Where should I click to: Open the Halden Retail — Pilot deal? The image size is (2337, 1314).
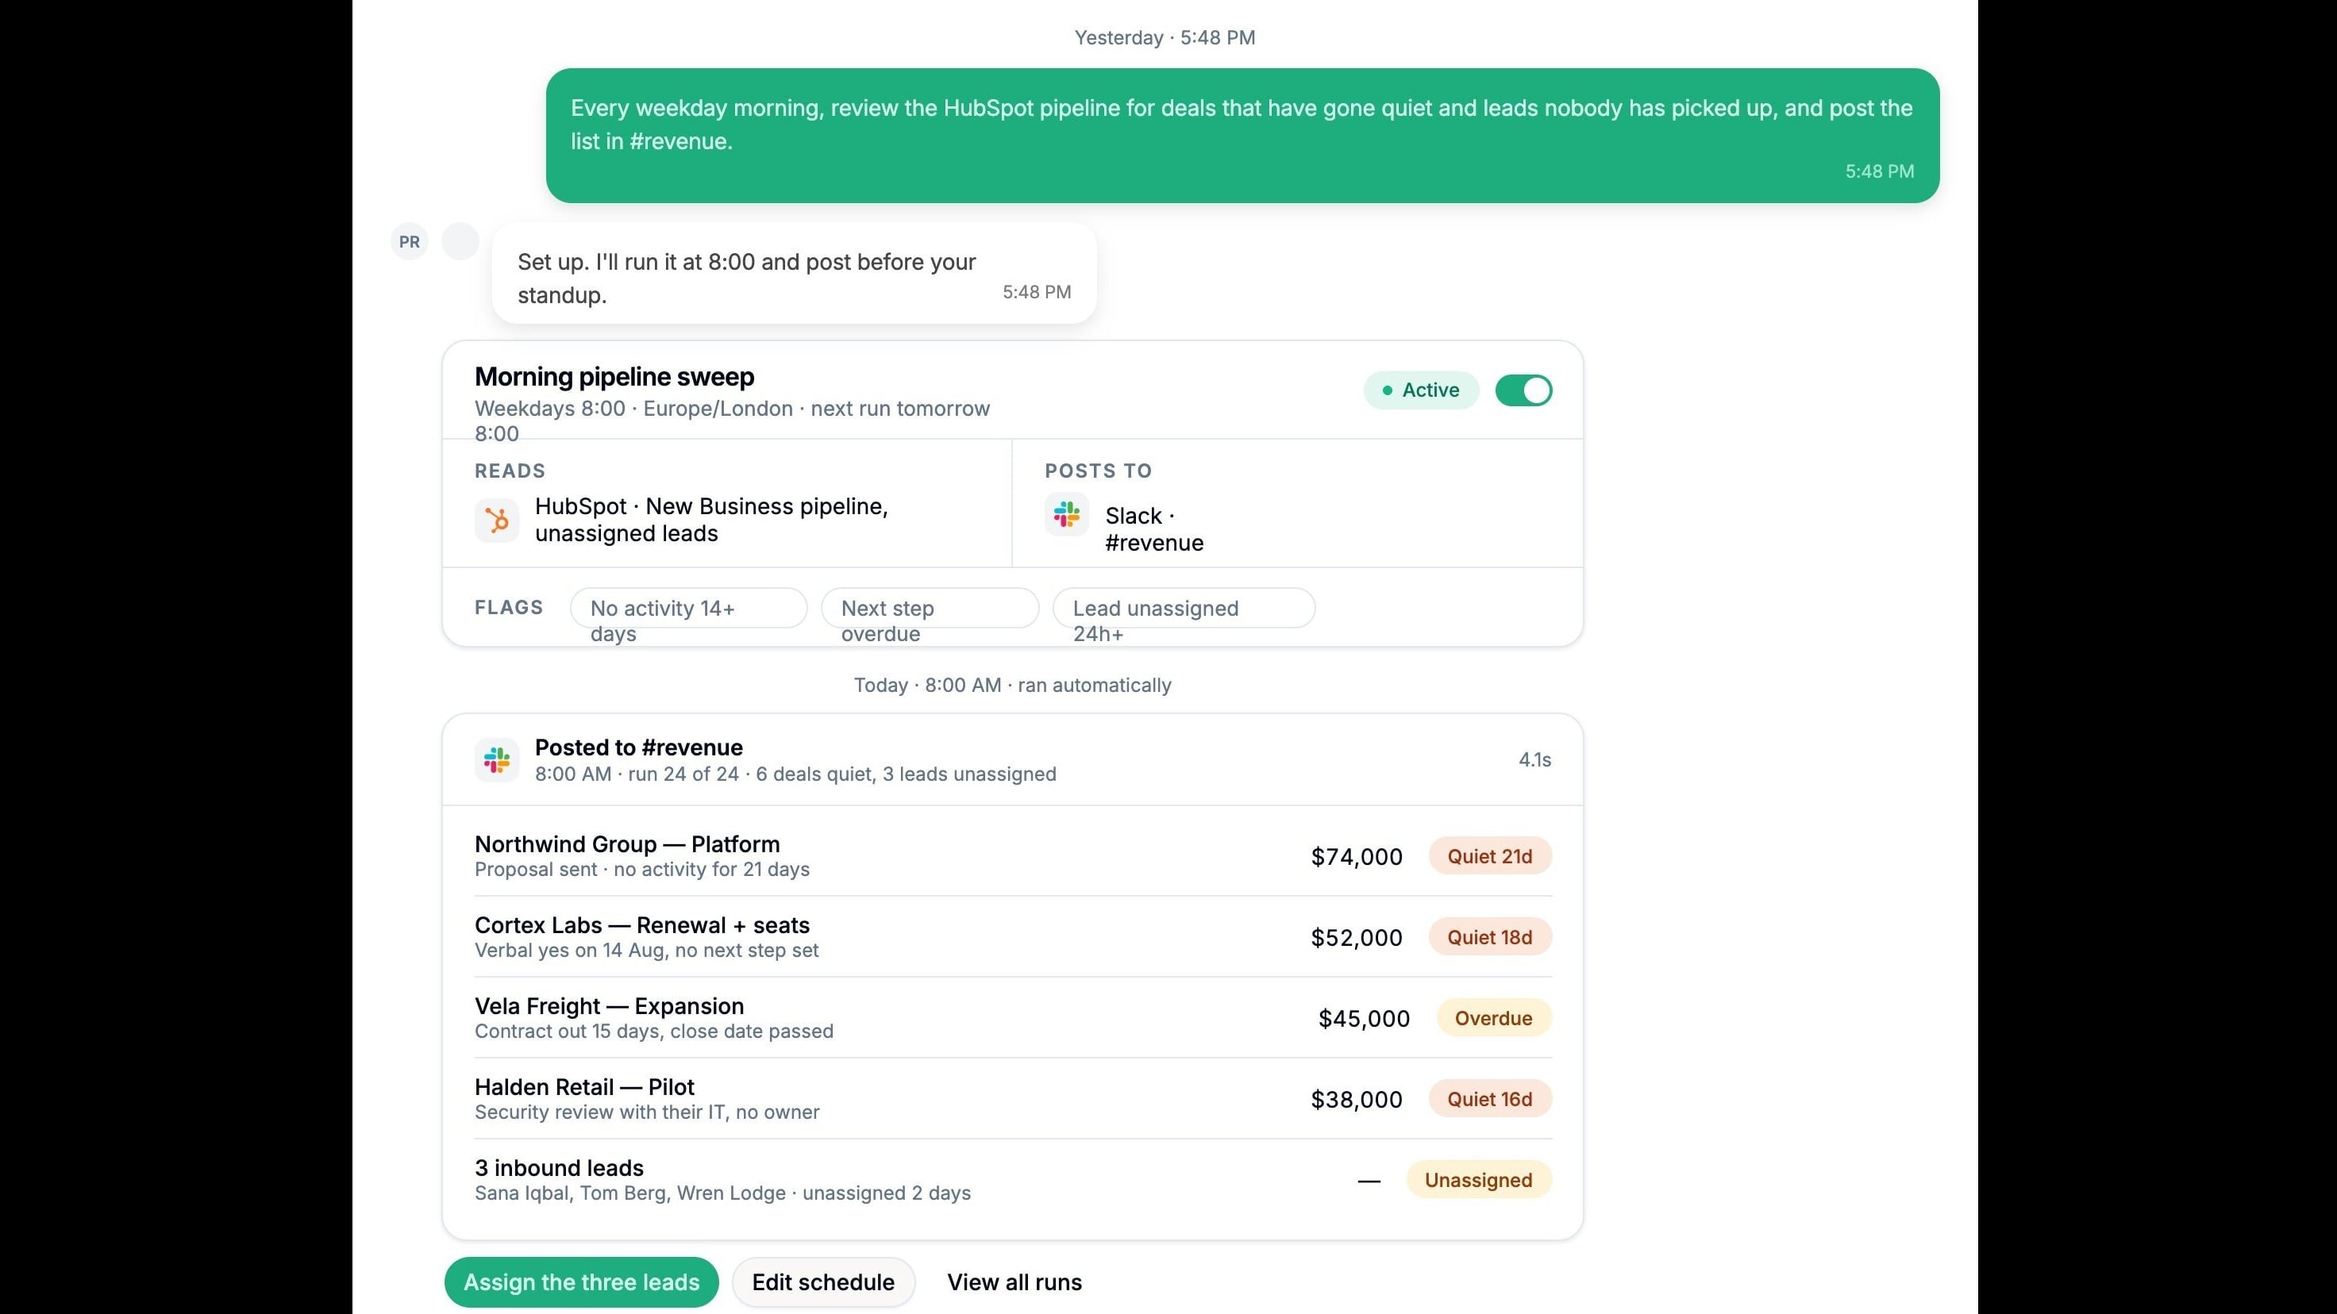pos(1014,1098)
